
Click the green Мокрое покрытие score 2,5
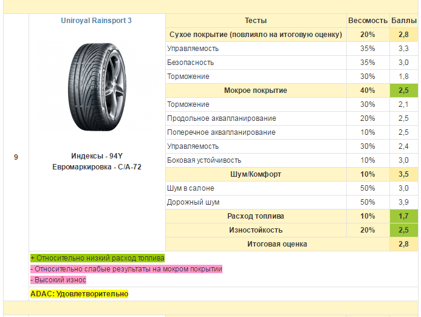[x=404, y=90]
